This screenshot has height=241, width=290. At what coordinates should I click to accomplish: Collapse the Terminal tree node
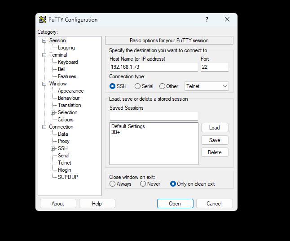pos(44,55)
